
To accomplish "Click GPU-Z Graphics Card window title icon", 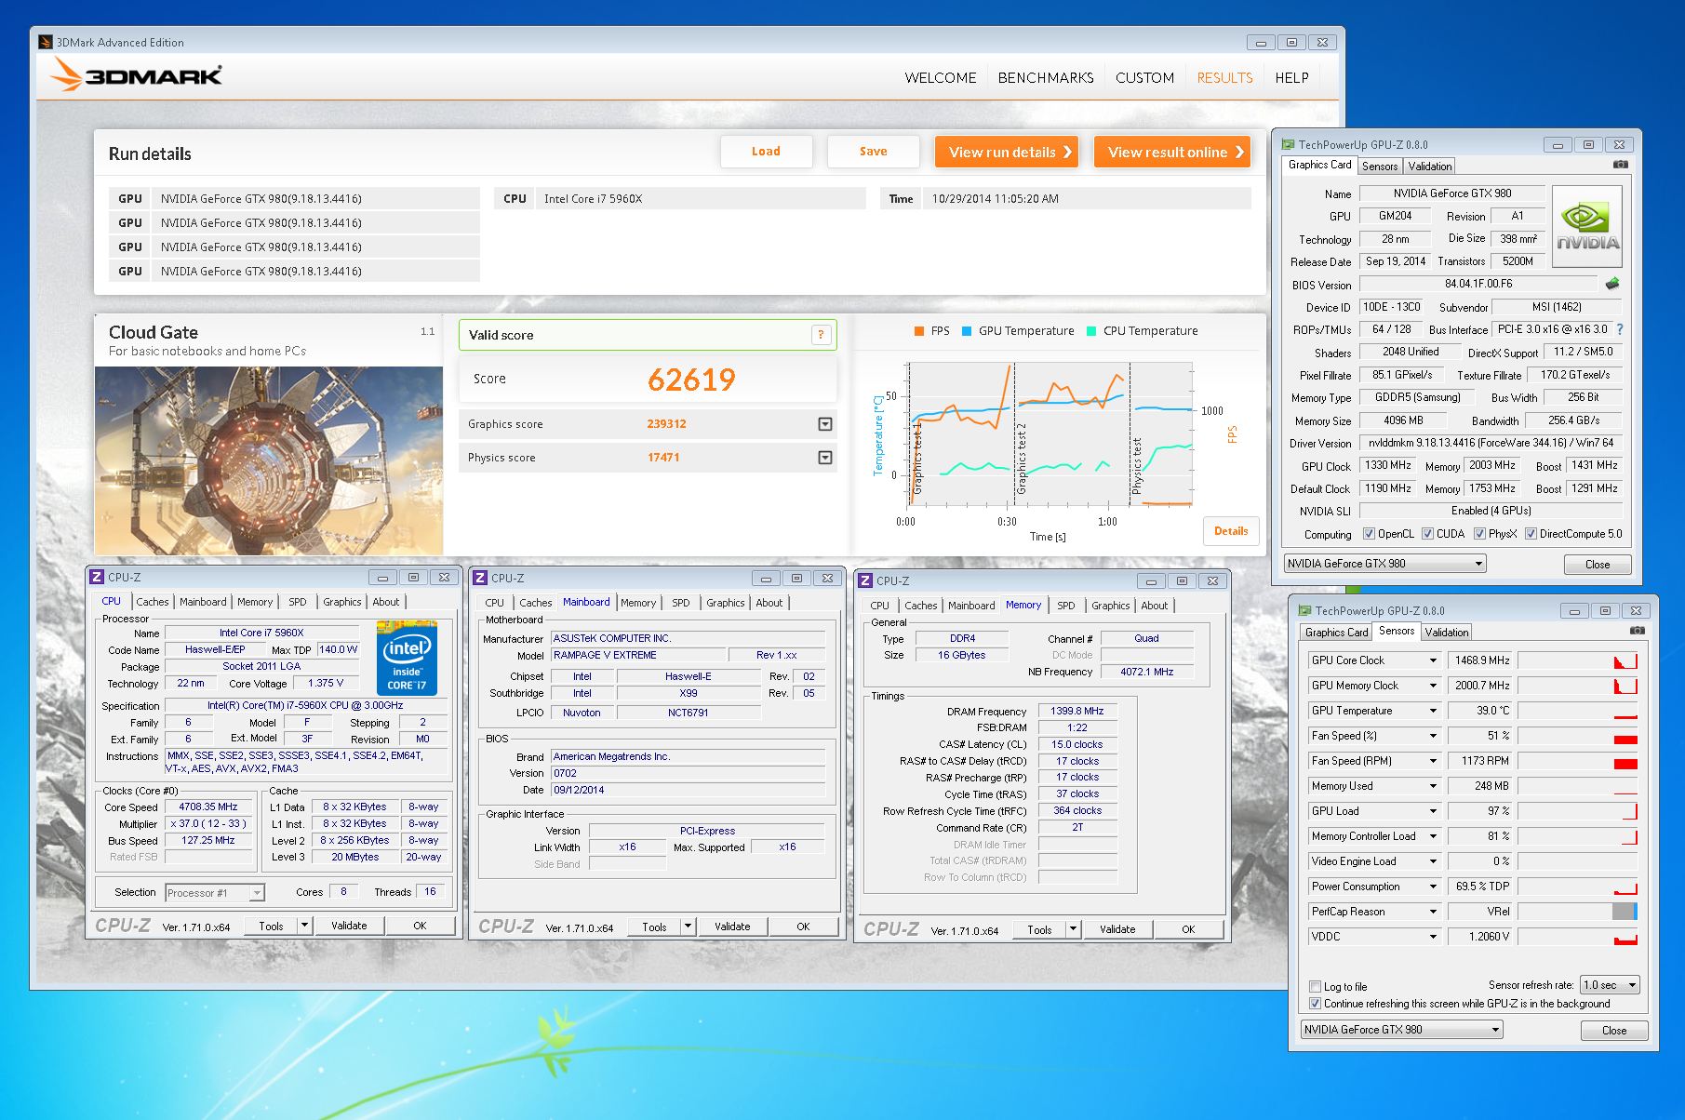I will pos(1288,144).
